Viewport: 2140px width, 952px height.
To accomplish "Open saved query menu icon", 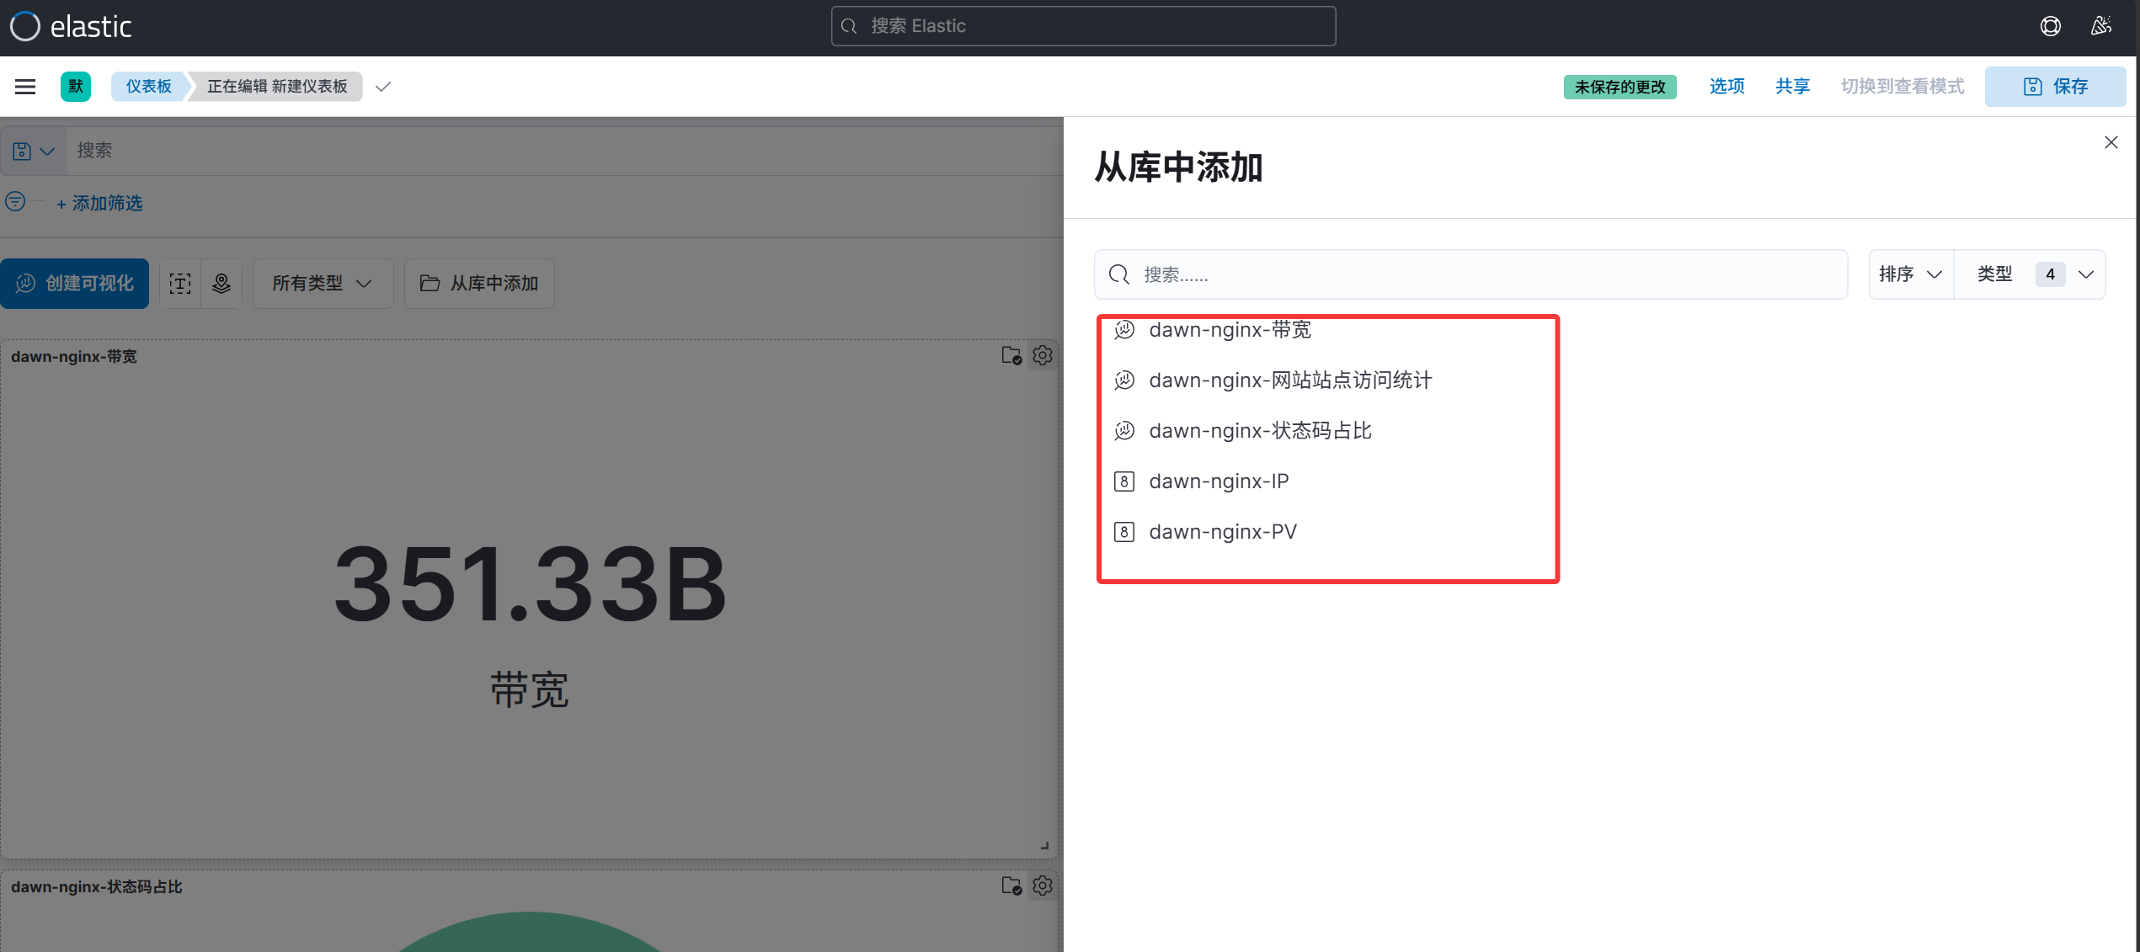I will [x=34, y=152].
